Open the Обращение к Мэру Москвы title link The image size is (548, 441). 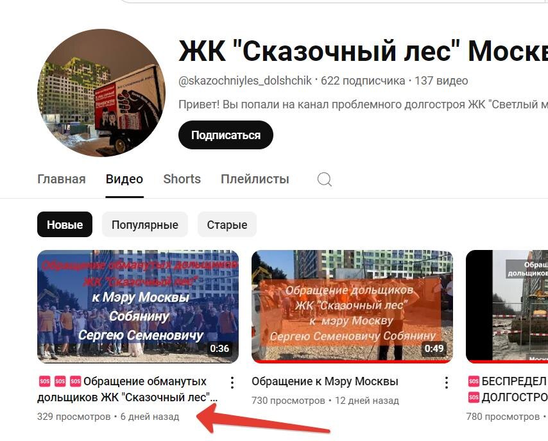(325, 381)
